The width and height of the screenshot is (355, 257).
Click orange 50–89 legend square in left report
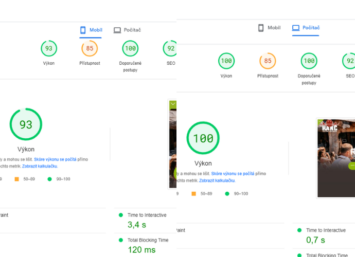point(17,179)
